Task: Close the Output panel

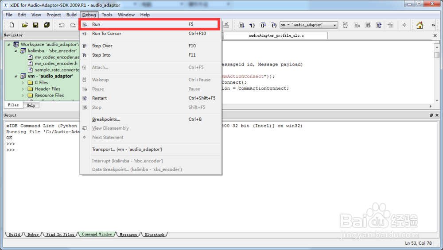Action: (x=437, y=115)
